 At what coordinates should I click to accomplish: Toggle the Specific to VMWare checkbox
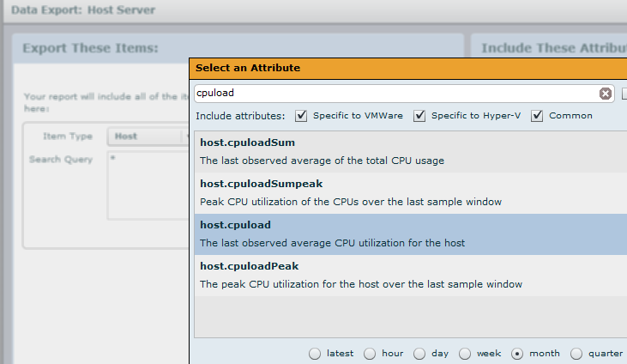301,116
